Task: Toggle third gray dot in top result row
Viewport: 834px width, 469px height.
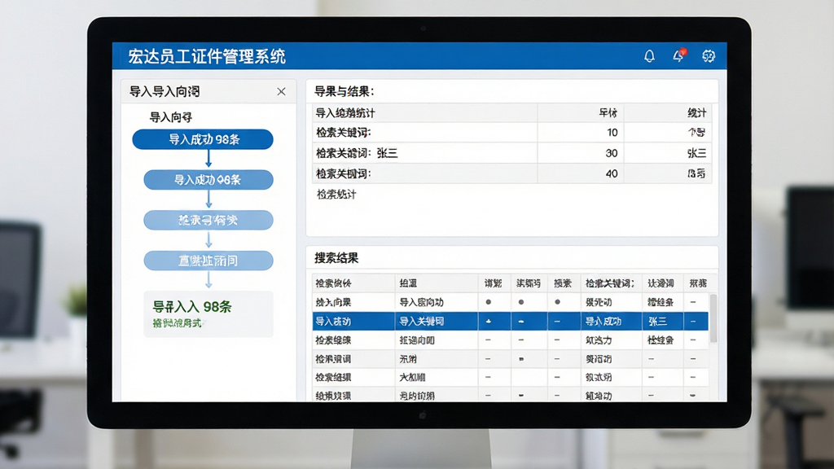Action: pyautogui.click(x=557, y=302)
